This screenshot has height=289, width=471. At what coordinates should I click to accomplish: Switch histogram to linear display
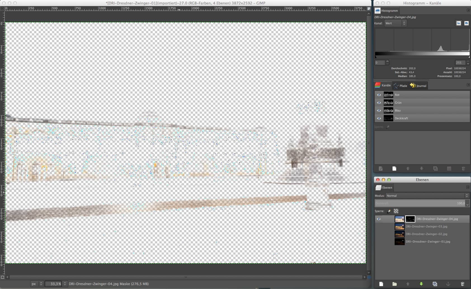[x=459, y=23]
